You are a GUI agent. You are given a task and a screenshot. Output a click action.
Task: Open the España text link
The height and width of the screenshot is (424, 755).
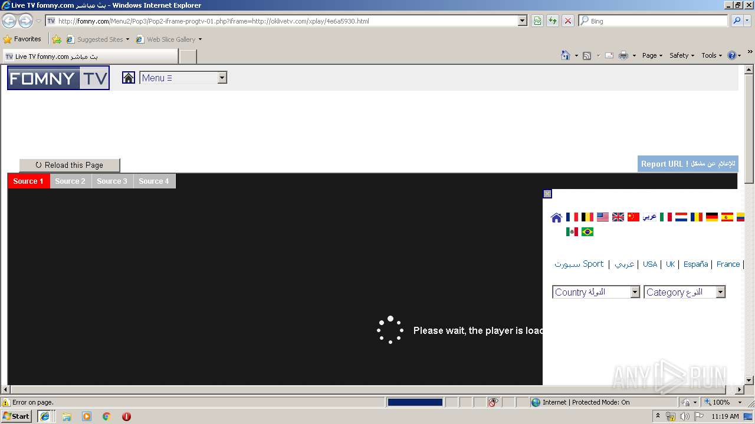(x=695, y=264)
